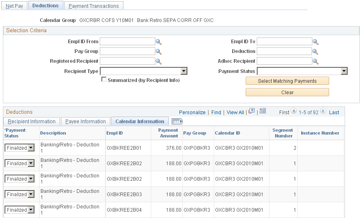Sort by Payment Status column header
The image size is (361, 219).
point(15,133)
